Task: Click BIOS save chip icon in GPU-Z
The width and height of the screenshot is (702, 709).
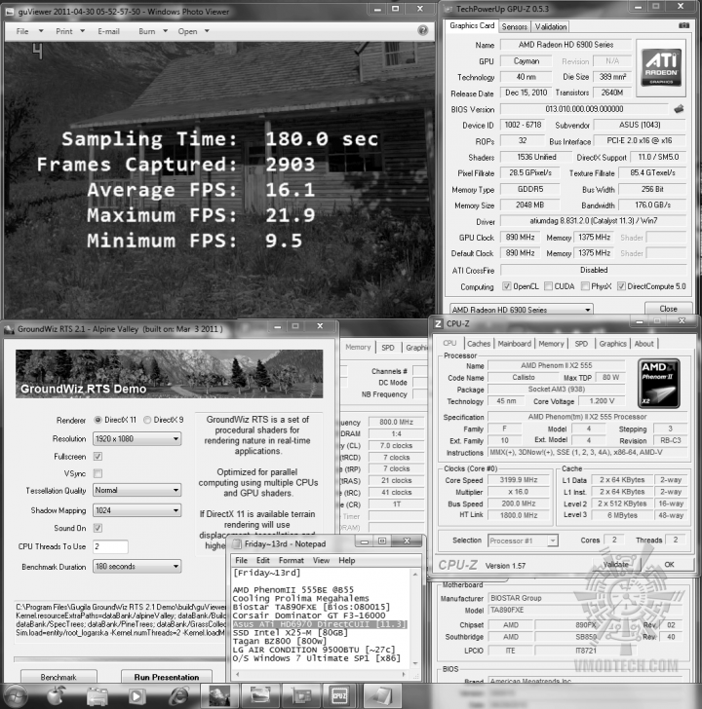Action: click(x=679, y=109)
